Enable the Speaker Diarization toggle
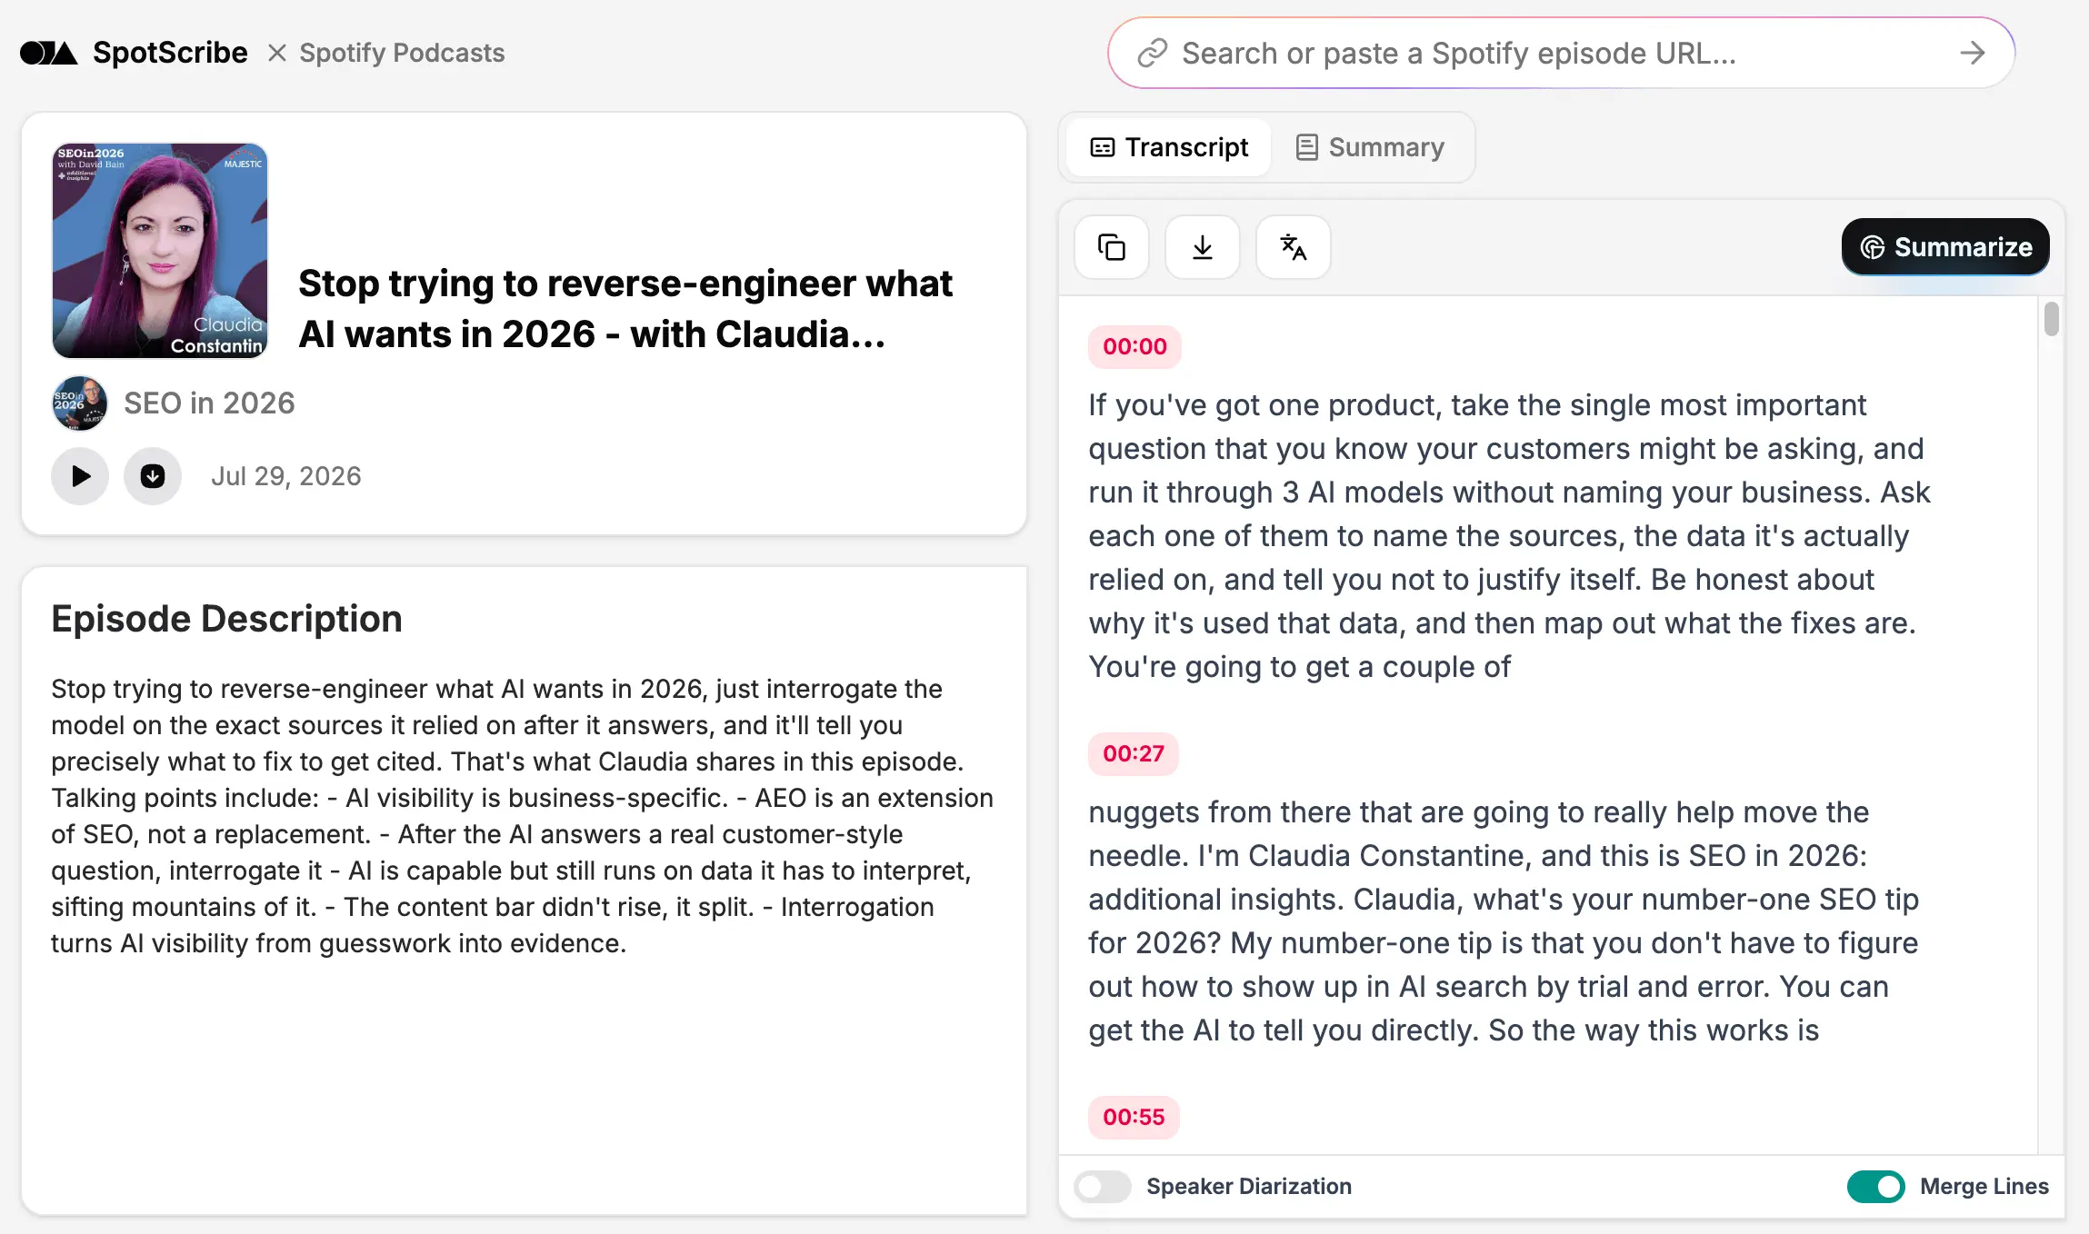2089x1234 pixels. (1102, 1186)
